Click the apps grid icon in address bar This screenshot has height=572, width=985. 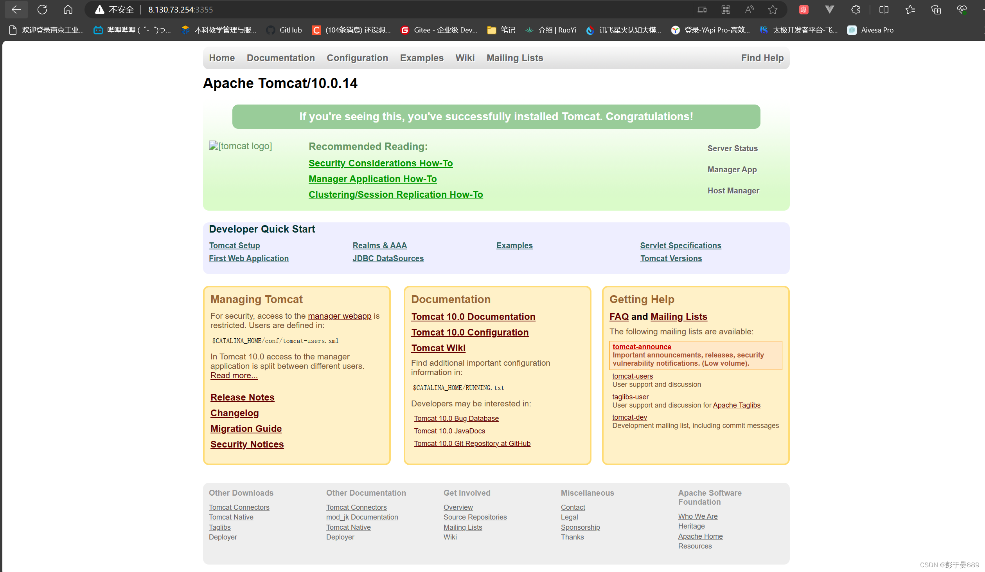click(x=726, y=9)
